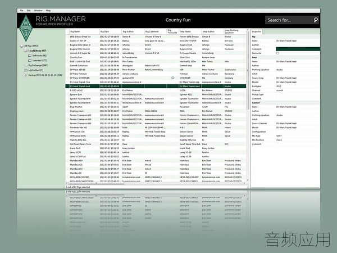
Task: Open the Edit menu
Action: (29, 10)
